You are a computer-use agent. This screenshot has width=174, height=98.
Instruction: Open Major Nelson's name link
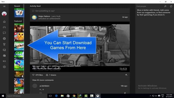[x=44, y=16]
